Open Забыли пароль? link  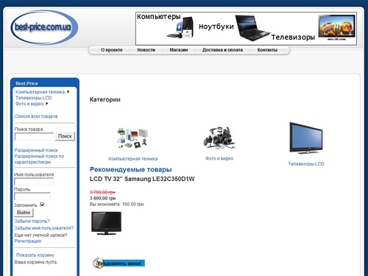tap(32, 222)
